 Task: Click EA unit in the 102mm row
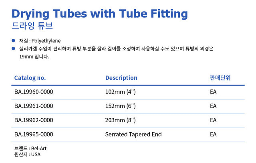213,92
